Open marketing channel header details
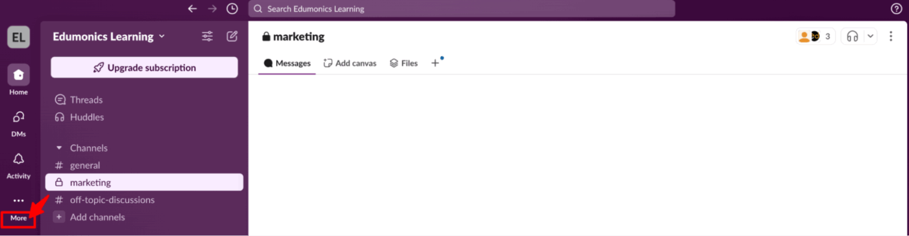The height and width of the screenshot is (236, 909). 293,37
